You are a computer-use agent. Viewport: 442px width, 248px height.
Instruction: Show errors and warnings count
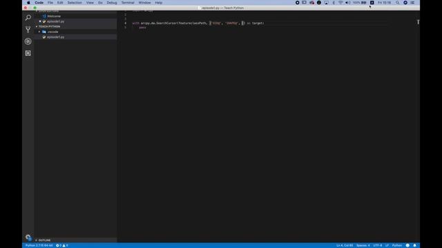62,245
